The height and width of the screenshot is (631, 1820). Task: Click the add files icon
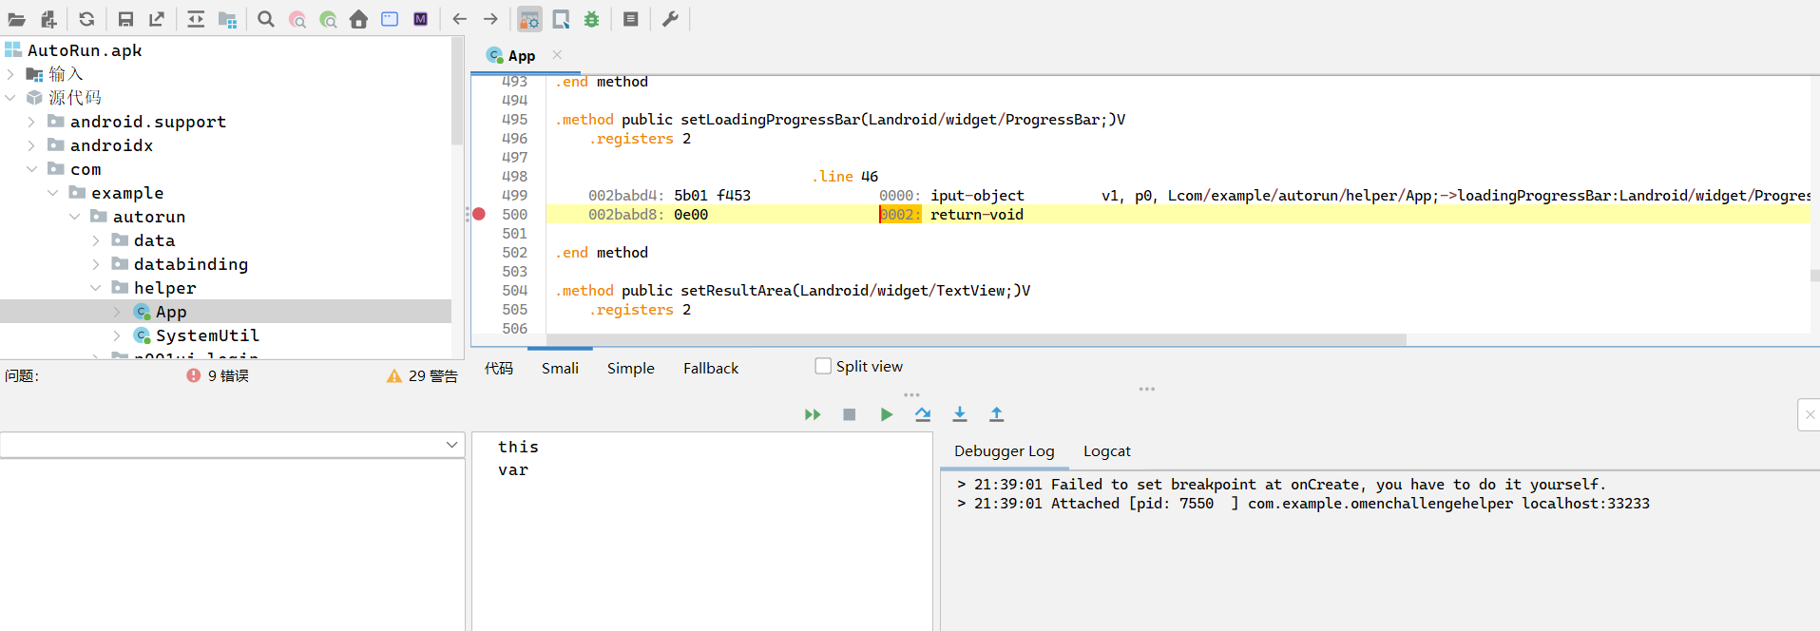coord(48,19)
